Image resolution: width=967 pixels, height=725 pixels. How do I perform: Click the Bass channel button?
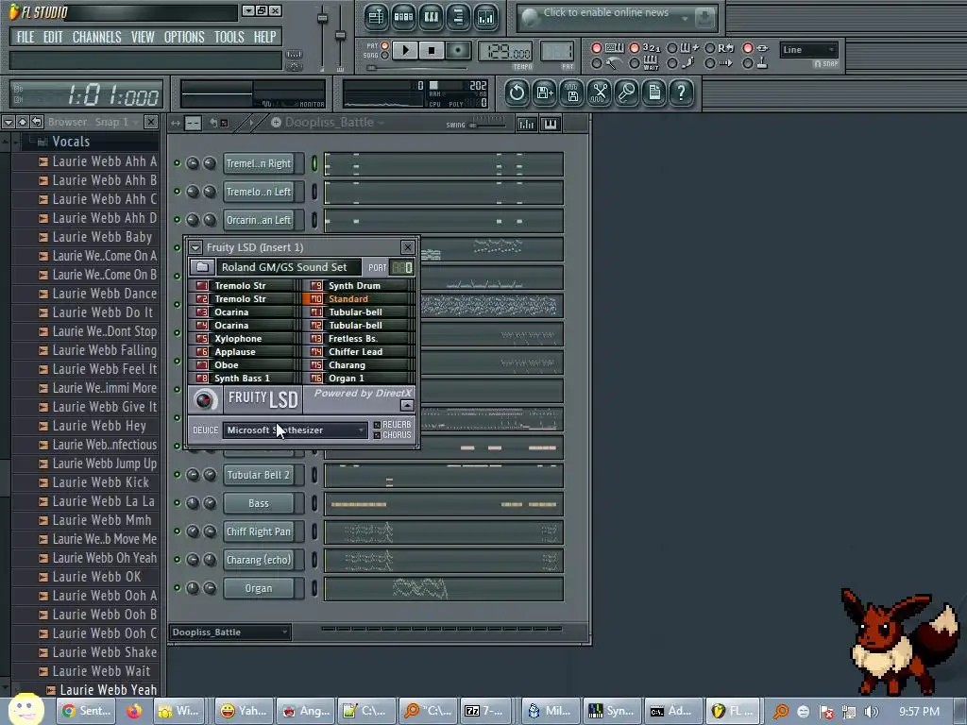[259, 504]
